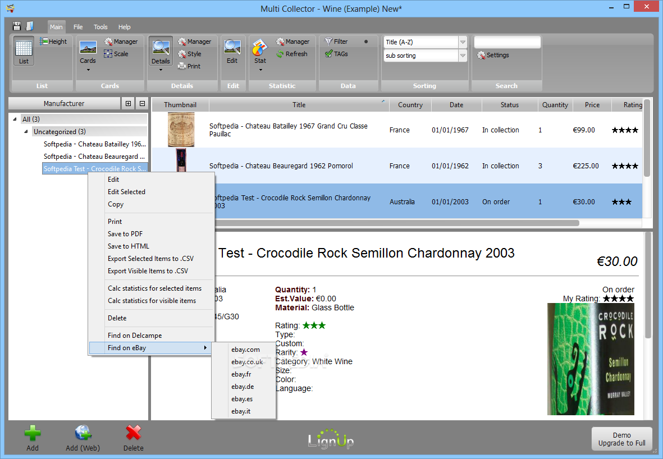
Task: Expand the Stat dropdown arrow
Action: 260,70
